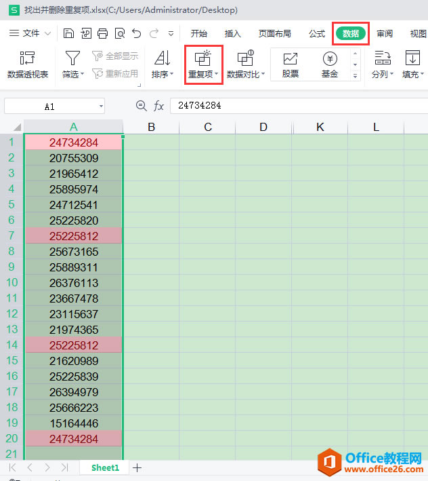This screenshot has width=428, height=481.
Task: Open Print Preview from quick access toolbar
Action: 120,33
